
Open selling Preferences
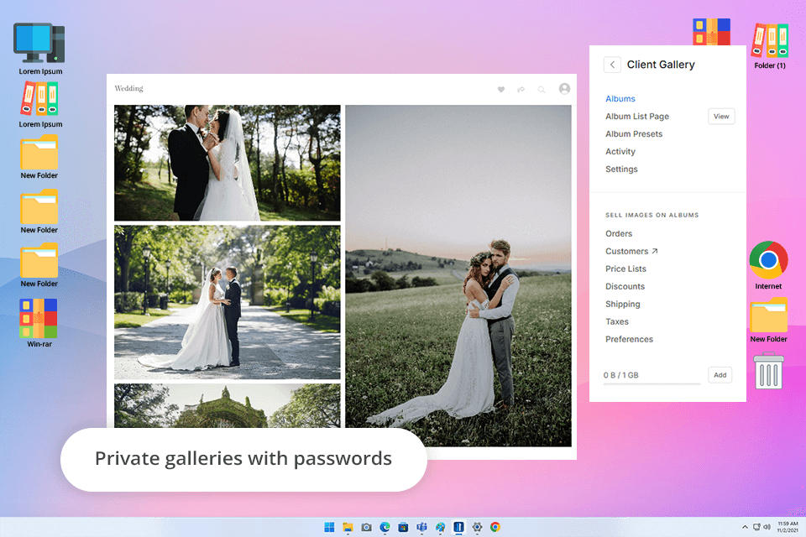pyautogui.click(x=629, y=339)
